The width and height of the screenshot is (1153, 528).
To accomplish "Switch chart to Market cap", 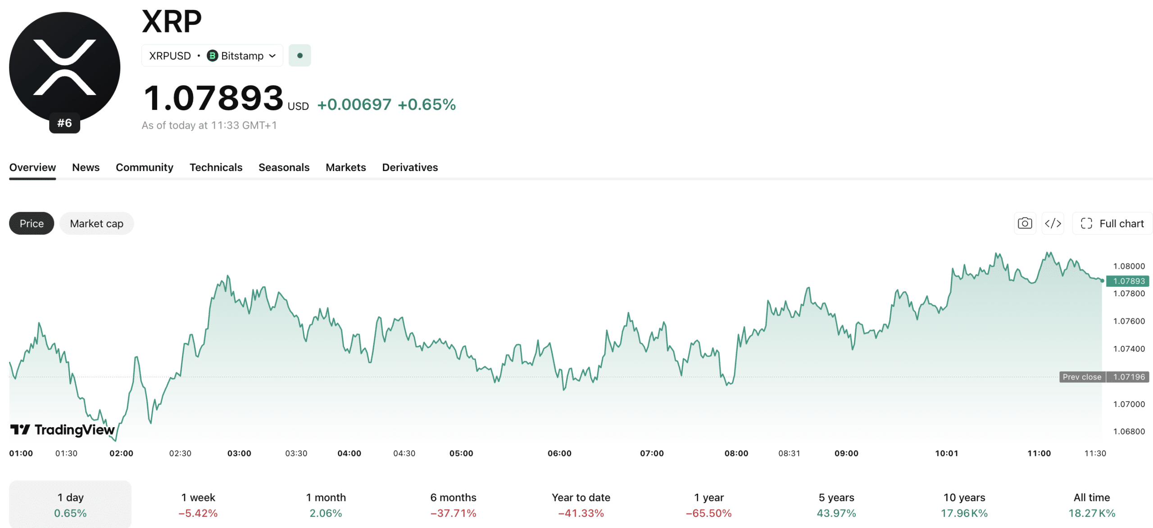I will [96, 223].
